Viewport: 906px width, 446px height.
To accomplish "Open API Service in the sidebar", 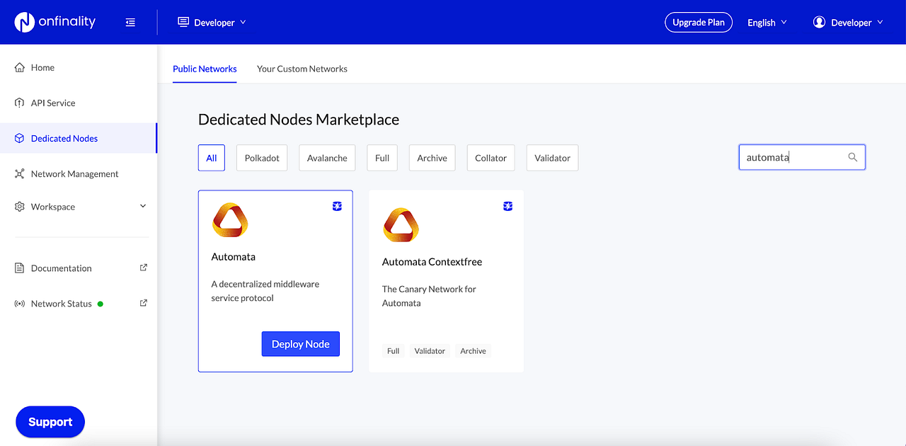I will [x=52, y=103].
